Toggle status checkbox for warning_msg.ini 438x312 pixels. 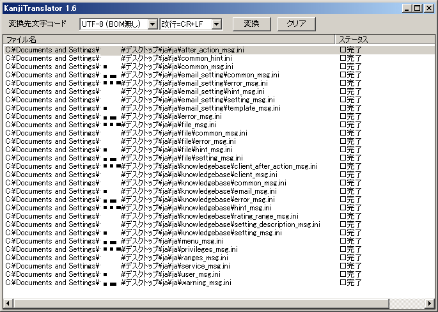point(343,283)
